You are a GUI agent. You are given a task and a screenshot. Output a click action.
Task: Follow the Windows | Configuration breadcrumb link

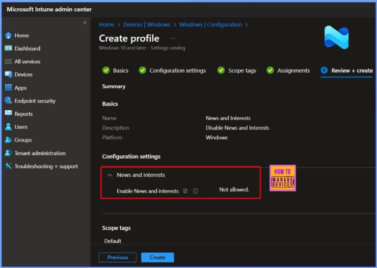[211, 24]
